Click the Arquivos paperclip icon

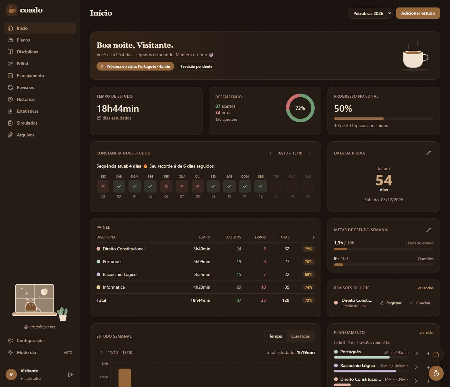pos(10,135)
